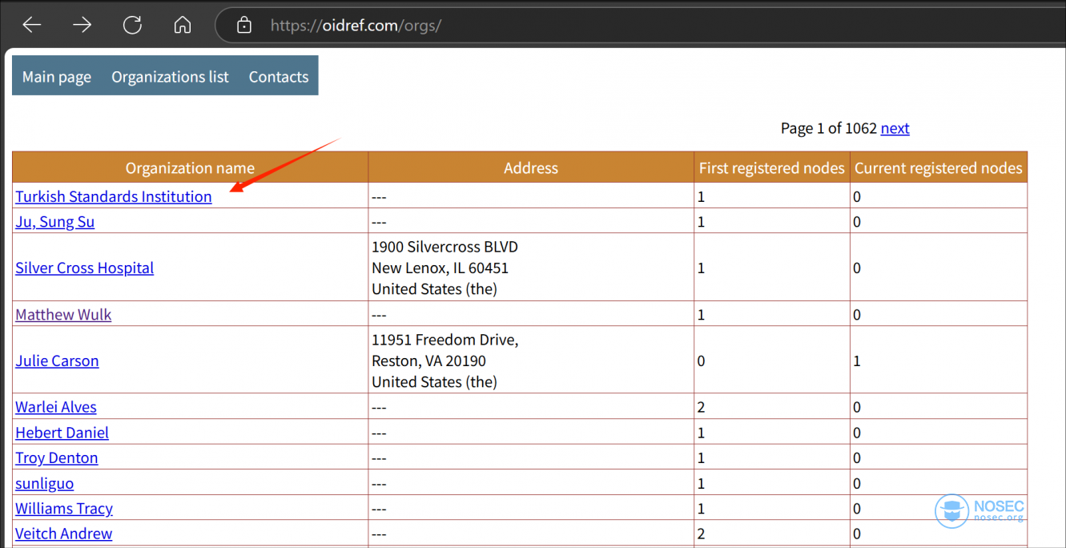Select the address text 11951 Freedom Drive
This screenshot has height=548, width=1066.
pyautogui.click(x=445, y=340)
